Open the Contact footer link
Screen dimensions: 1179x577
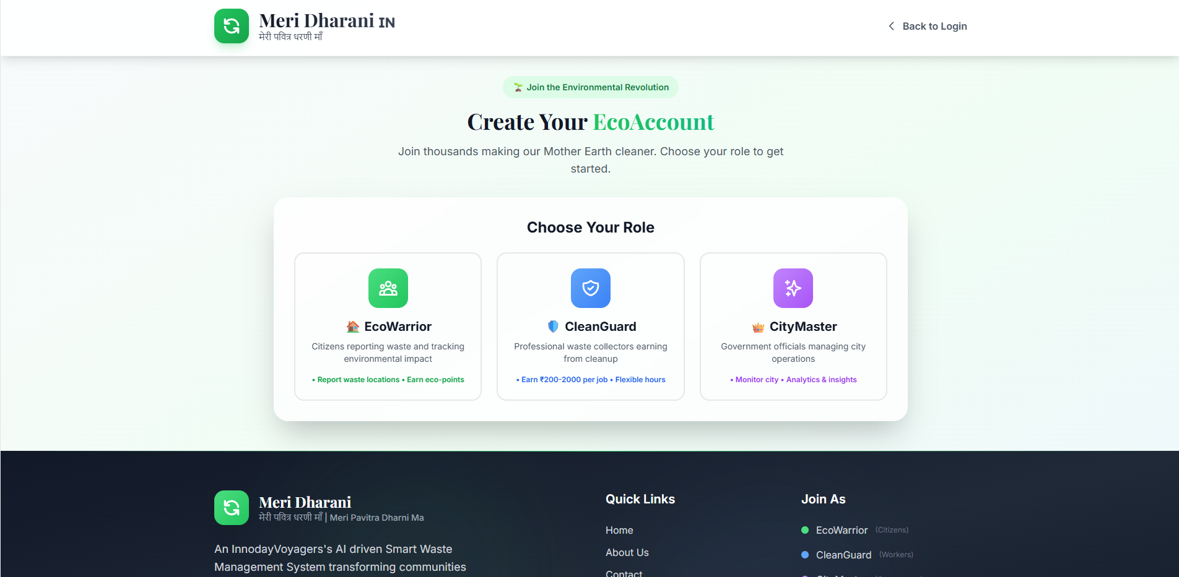click(624, 573)
